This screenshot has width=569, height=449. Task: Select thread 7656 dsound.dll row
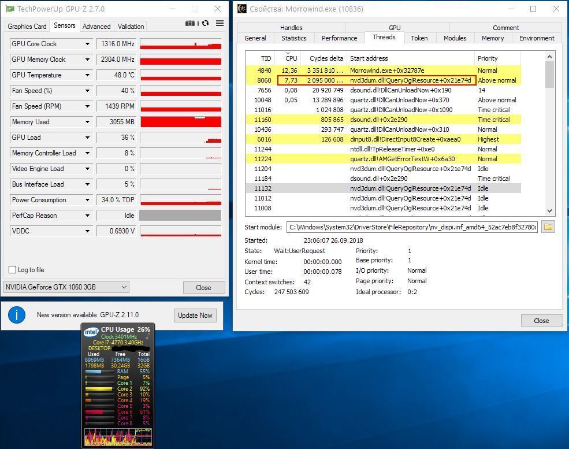click(x=383, y=90)
